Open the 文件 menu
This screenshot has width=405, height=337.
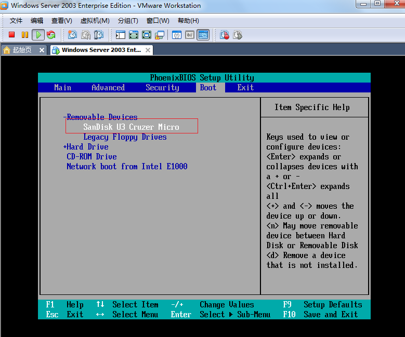tap(16, 21)
